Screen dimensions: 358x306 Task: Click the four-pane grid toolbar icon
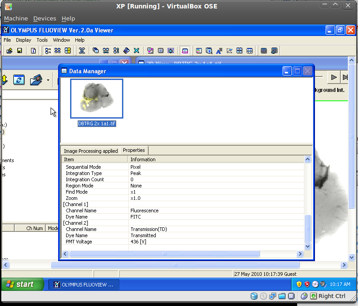click(239, 51)
